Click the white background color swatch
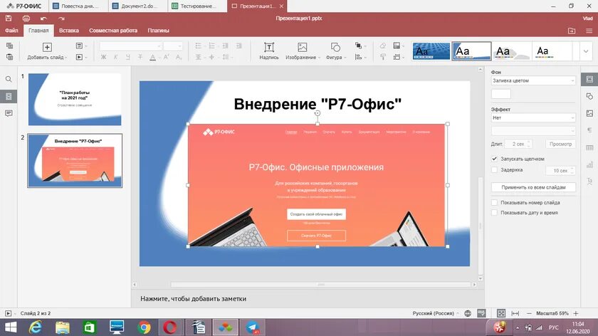 point(500,94)
